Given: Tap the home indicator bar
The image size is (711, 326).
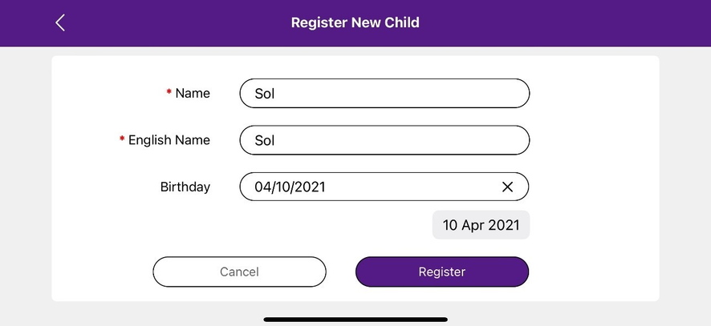Looking at the screenshot, I should (x=355, y=319).
